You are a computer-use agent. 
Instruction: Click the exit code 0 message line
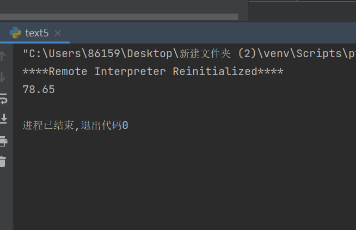tap(76, 126)
